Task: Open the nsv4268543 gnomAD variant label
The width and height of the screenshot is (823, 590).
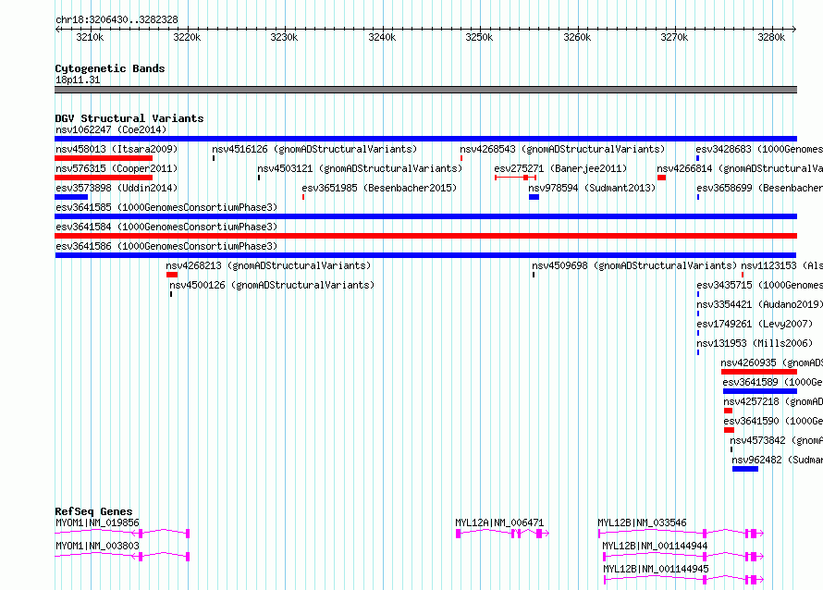Action: (x=562, y=149)
